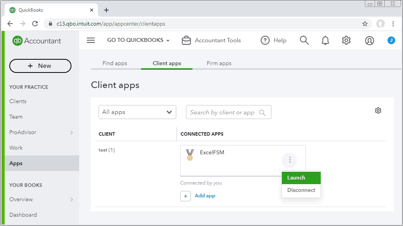Click the New button

(x=40, y=66)
